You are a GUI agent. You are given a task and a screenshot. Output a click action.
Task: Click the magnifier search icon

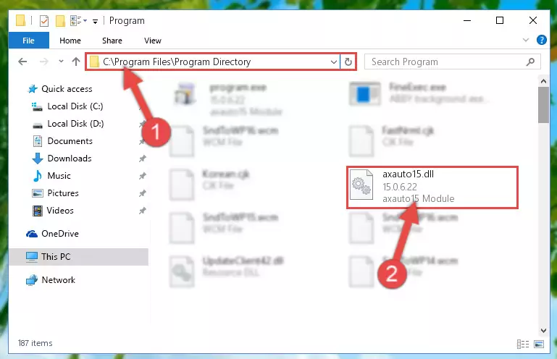click(x=530, y=62)
